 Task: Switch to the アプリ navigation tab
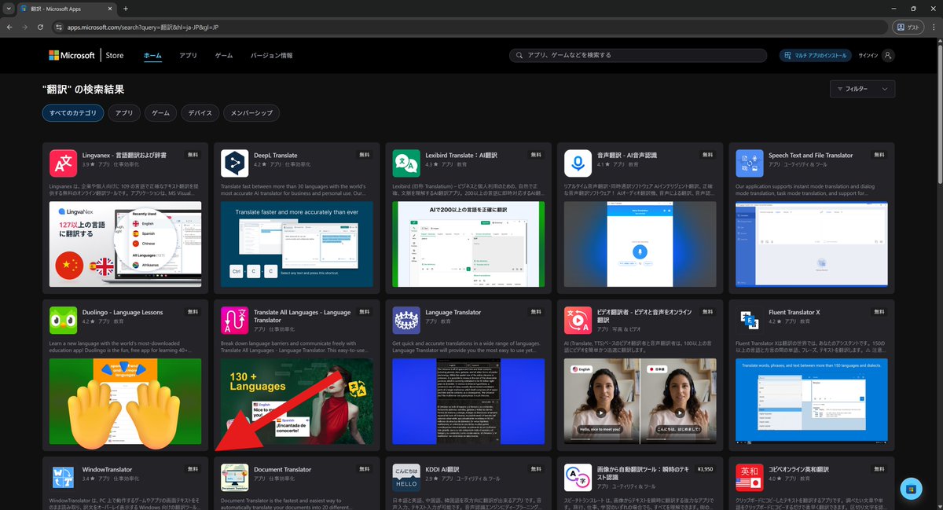pos(188,55)
